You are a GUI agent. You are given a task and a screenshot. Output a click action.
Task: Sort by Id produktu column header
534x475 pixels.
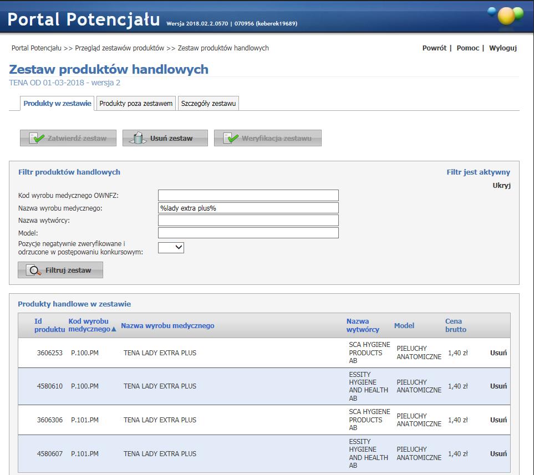[49, 325]
